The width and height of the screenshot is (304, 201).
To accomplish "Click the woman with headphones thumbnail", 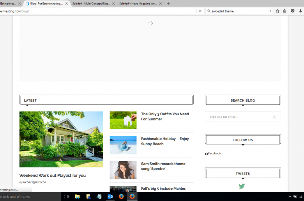I will (x=123, y=170).
